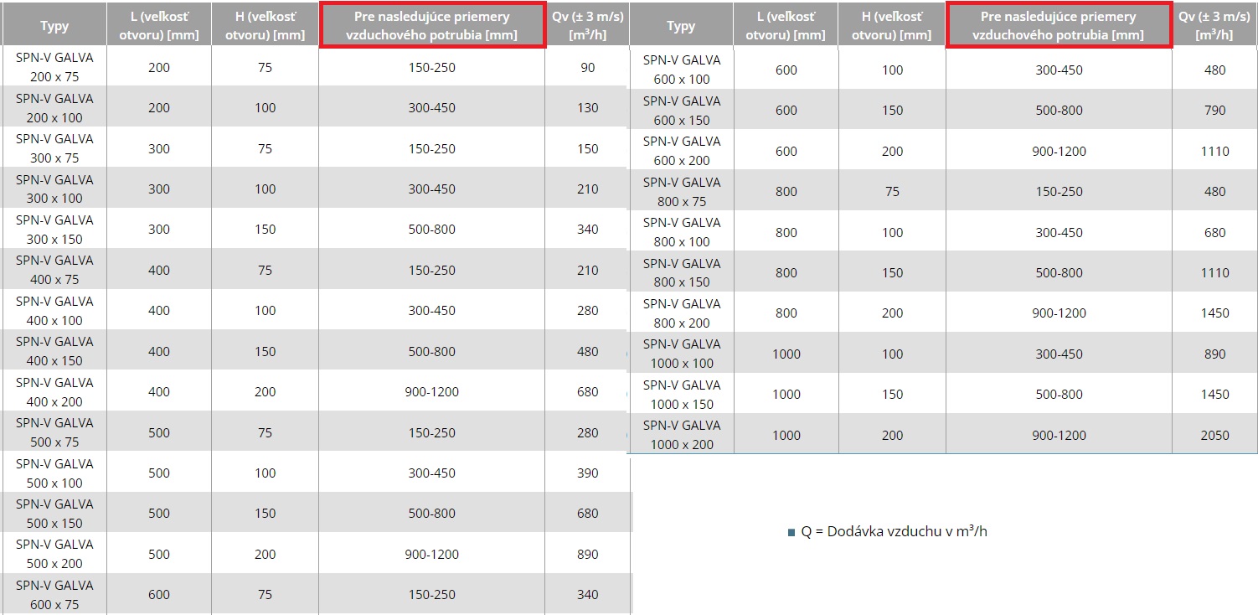Click the "SPN-V GALVA 800 x 100" cell
Viewport: 1258px width, 615px height.
681,232
